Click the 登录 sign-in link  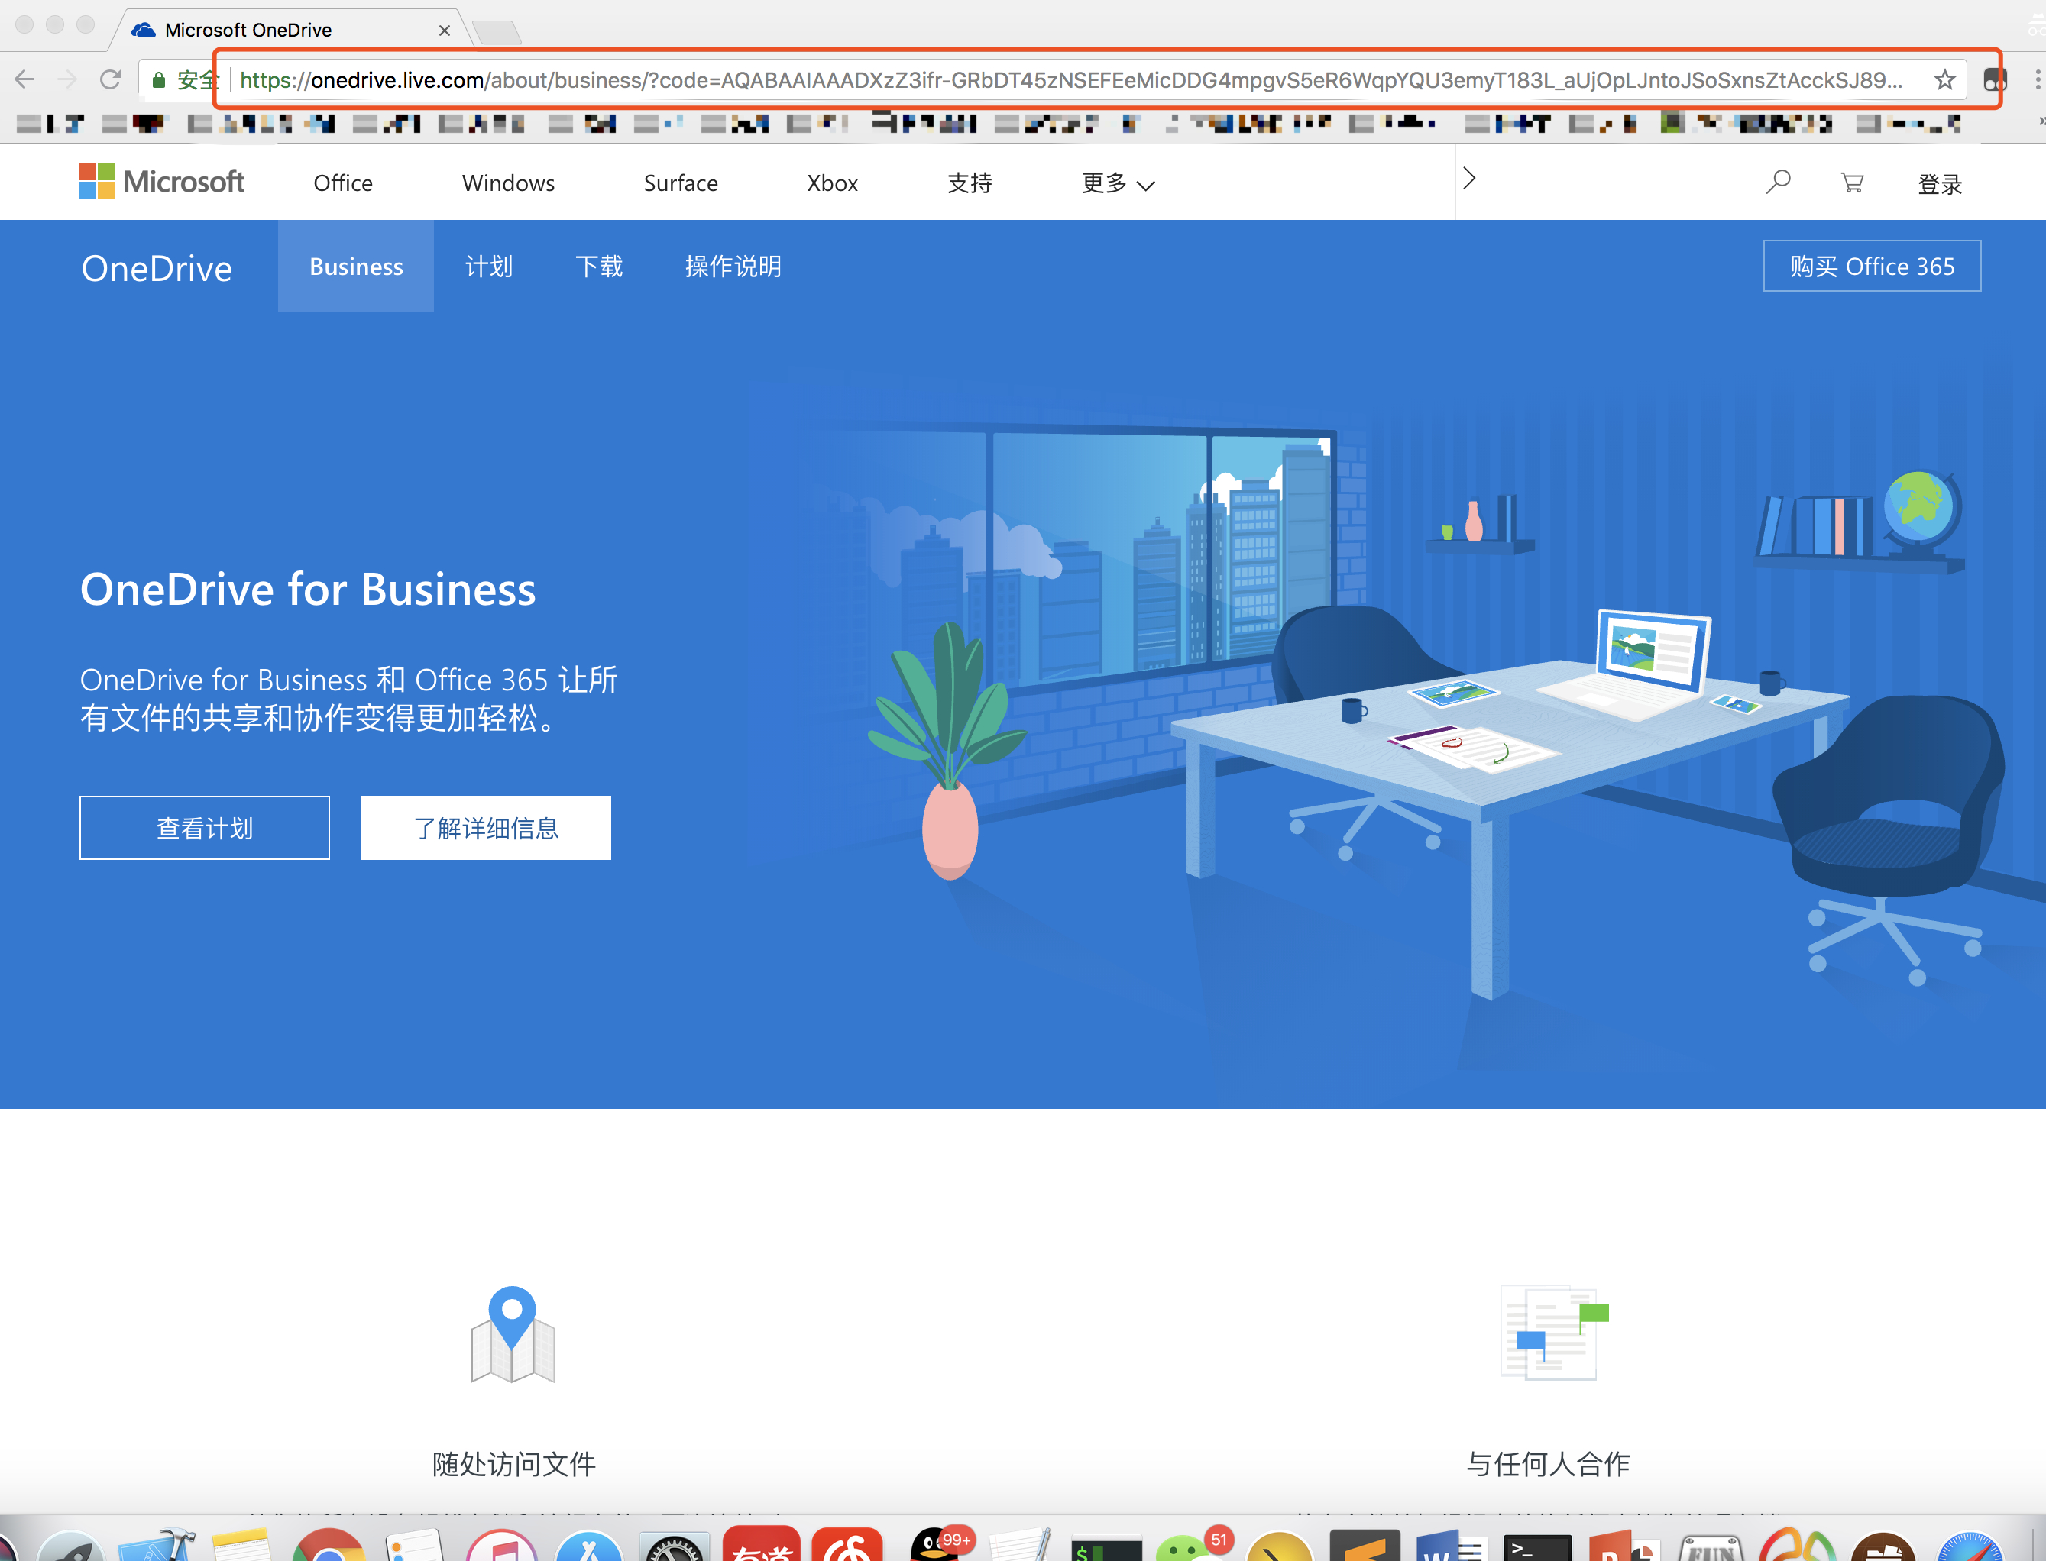(1939, 184)
